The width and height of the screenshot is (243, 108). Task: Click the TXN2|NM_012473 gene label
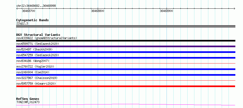(x=28, y=102)
